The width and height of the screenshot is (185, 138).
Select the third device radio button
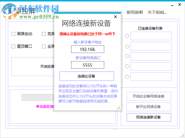pyautogui.click(x=127, y=56)
